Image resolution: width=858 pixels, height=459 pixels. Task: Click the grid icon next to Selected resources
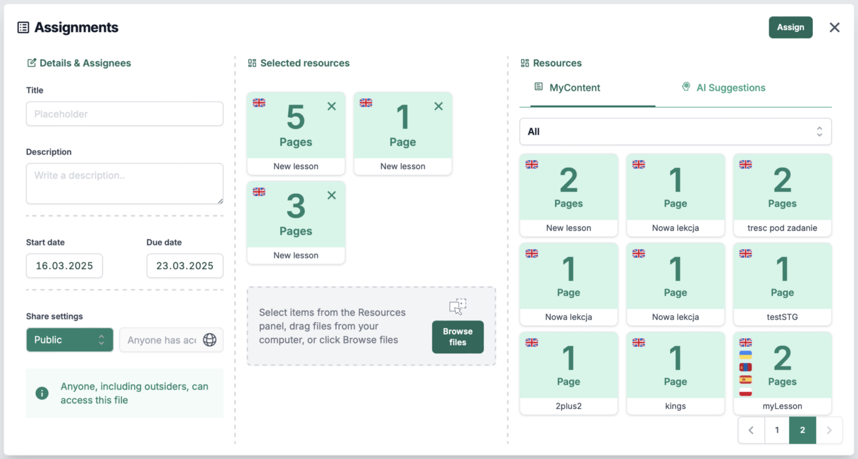coord(252,63)
